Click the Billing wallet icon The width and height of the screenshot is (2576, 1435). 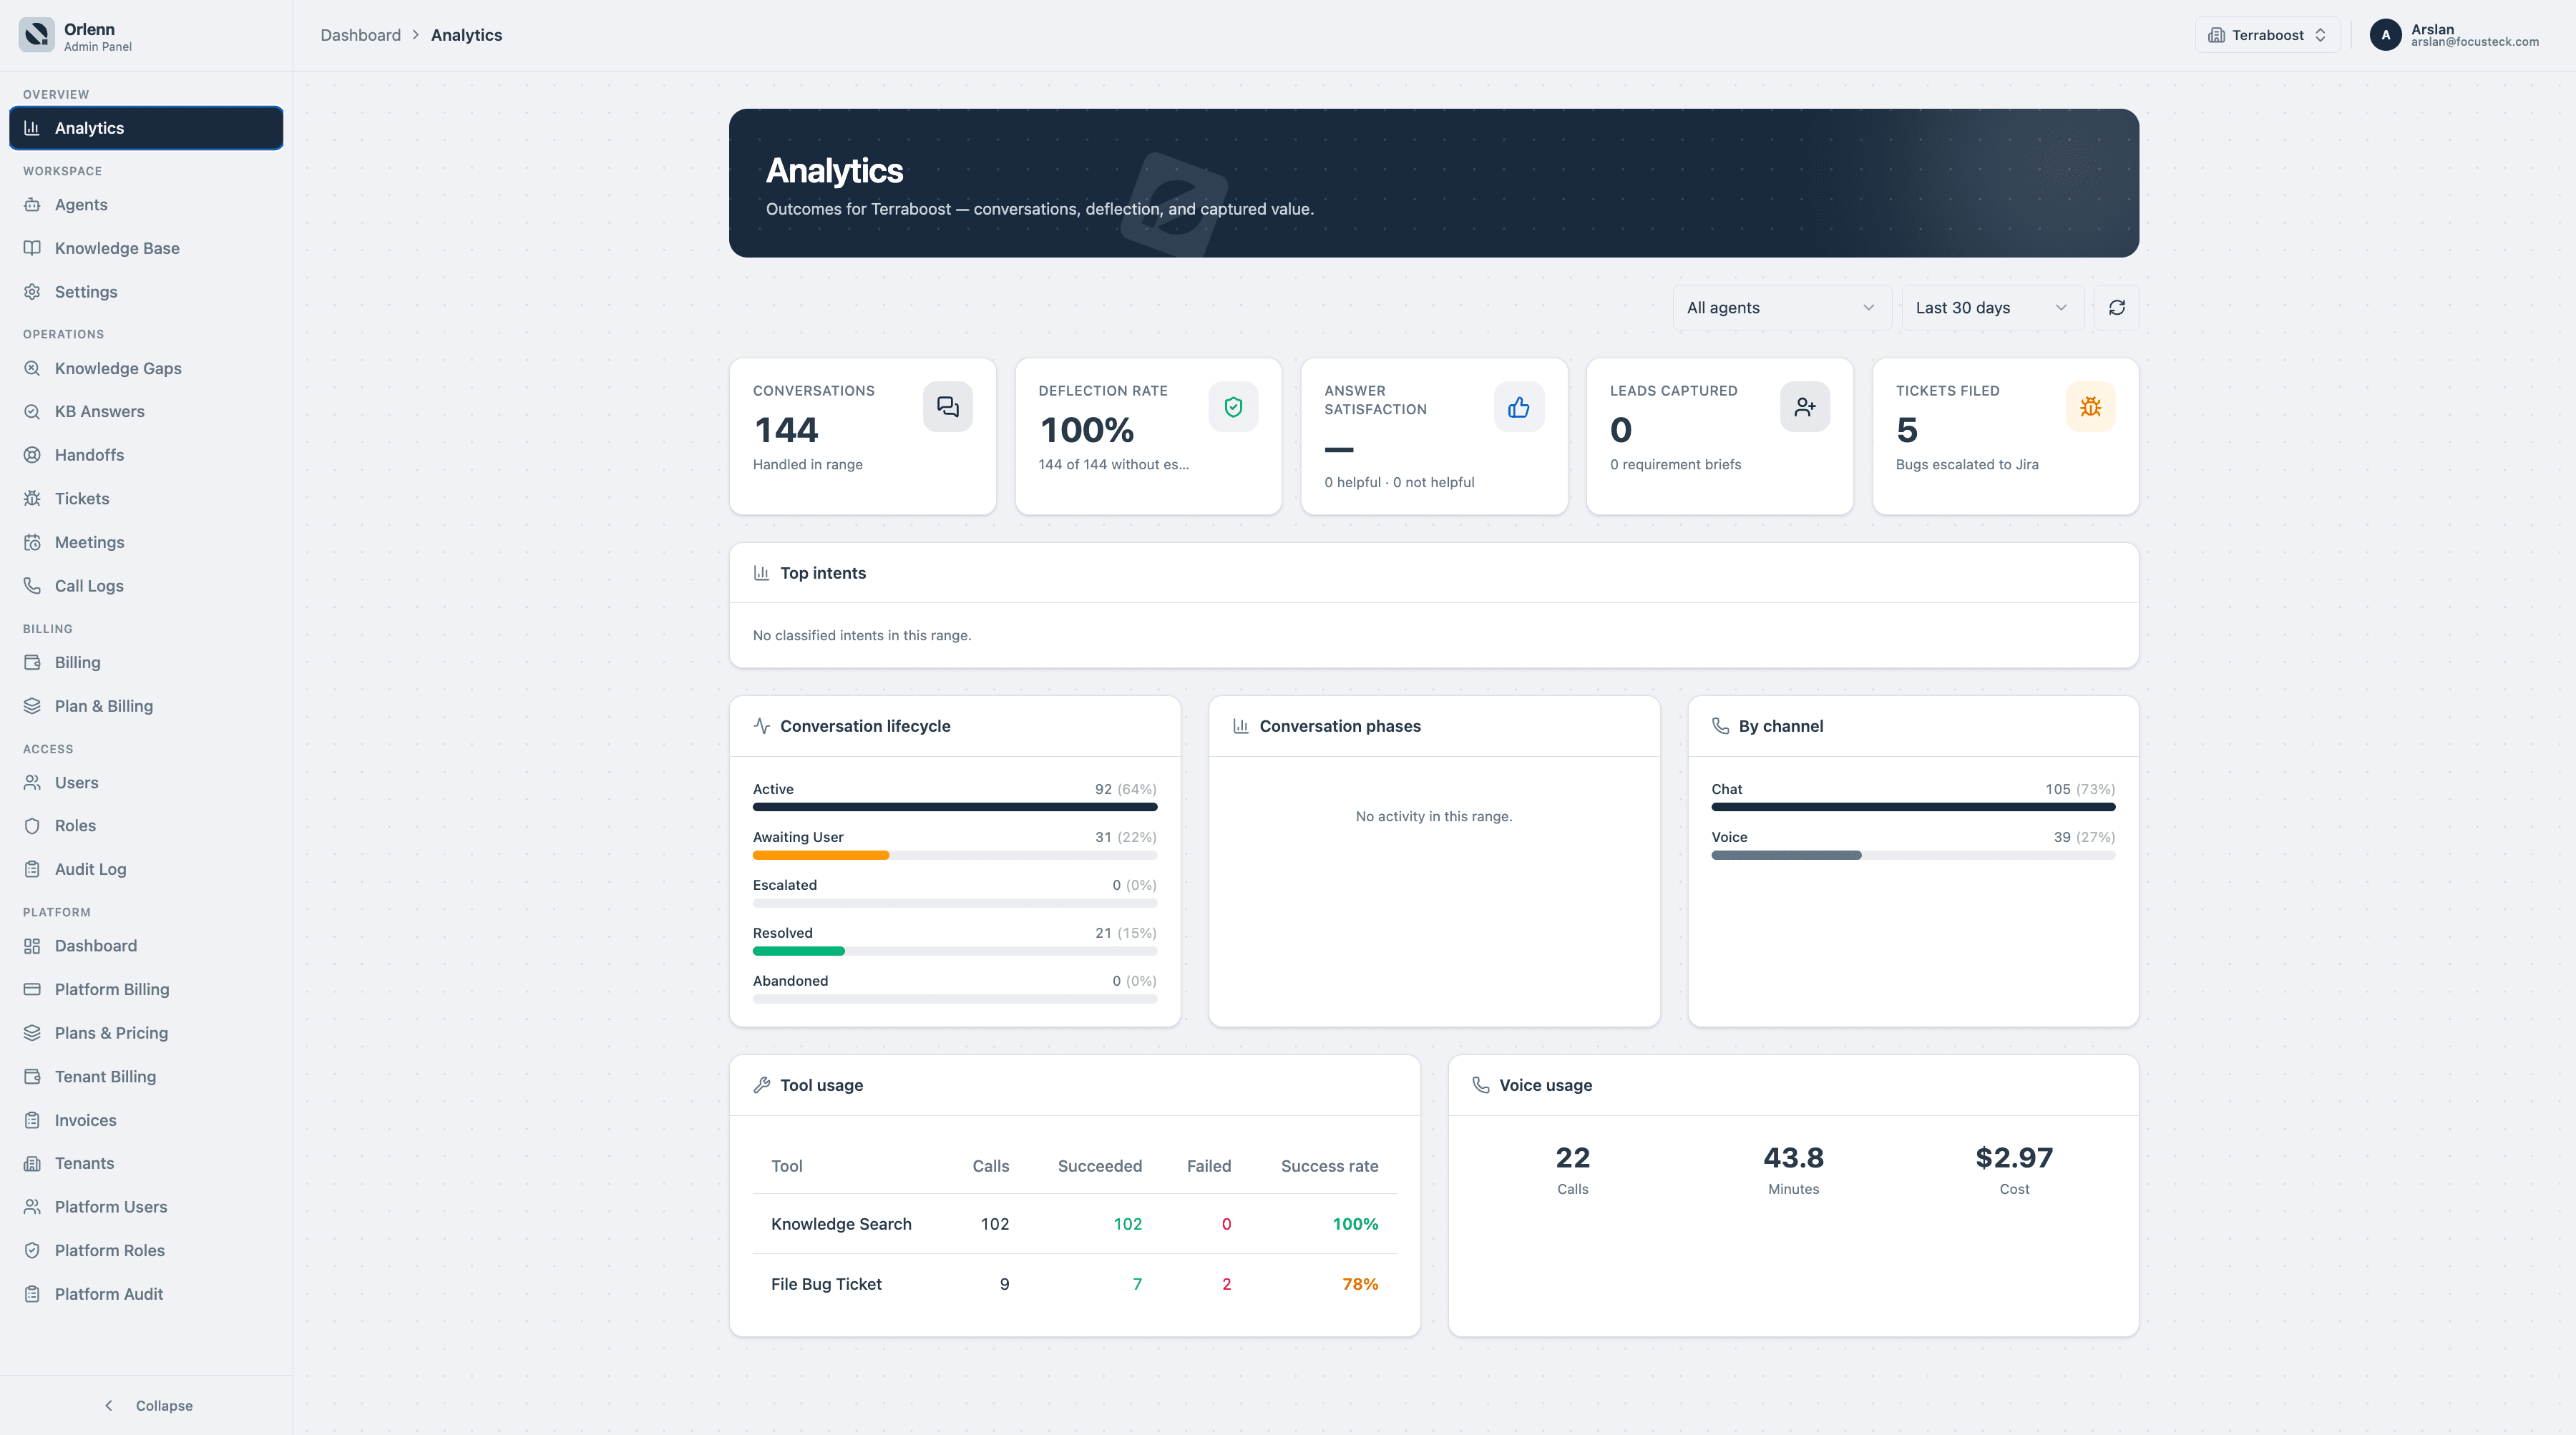(x=32, y=662)
